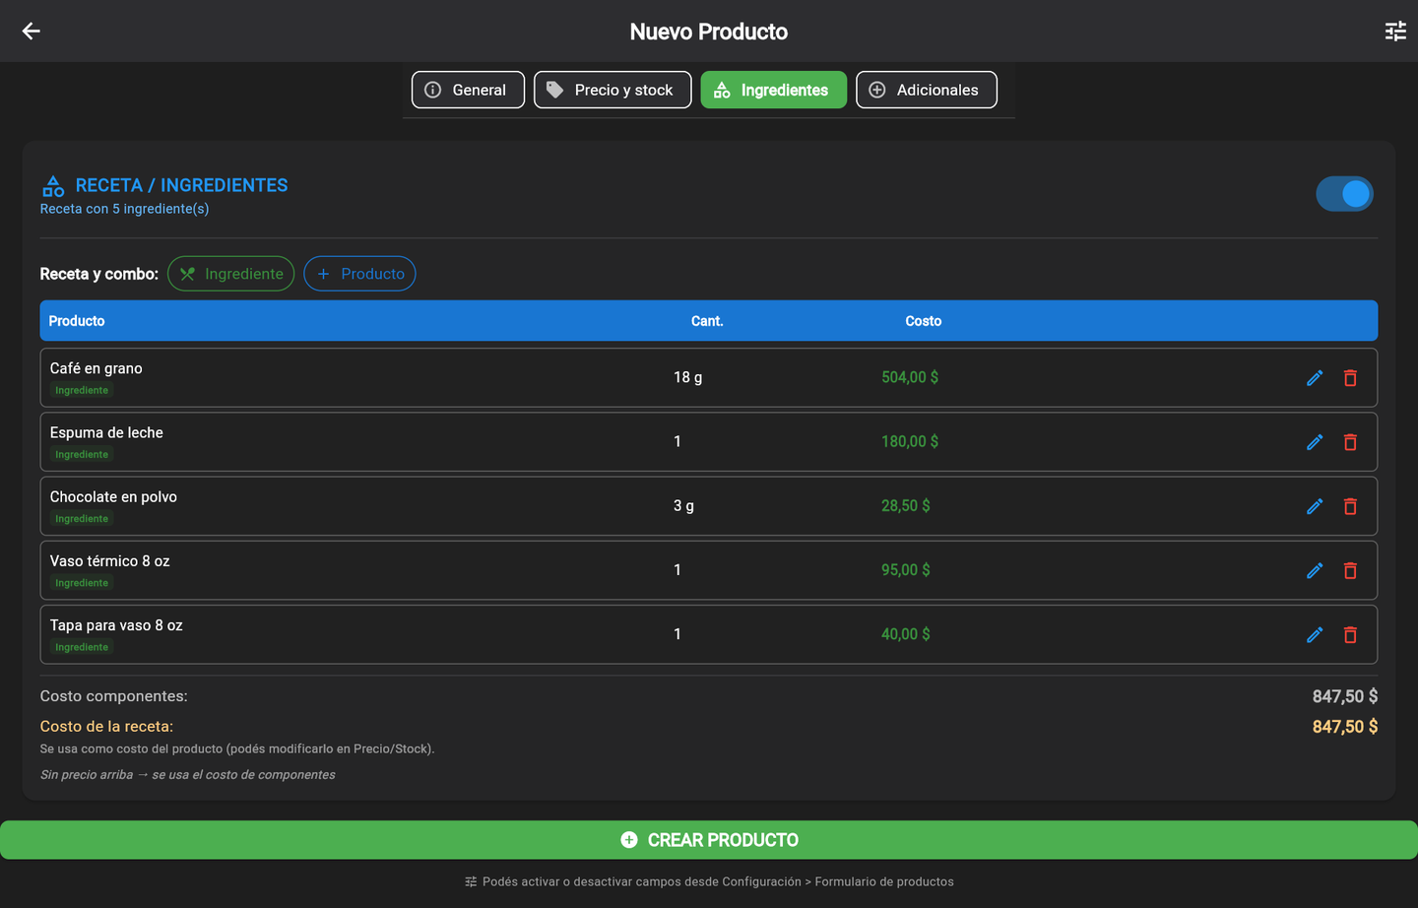This screenshot has width=1418, height=908.
Task: Click the CREAR PRODUCTO button
Action: [x=709, y=840]
